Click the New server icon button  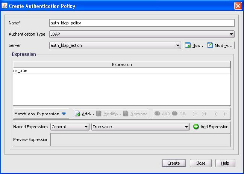[x=188, y=45]
